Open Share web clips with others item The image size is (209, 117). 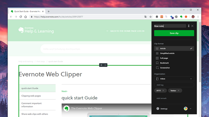37,114
